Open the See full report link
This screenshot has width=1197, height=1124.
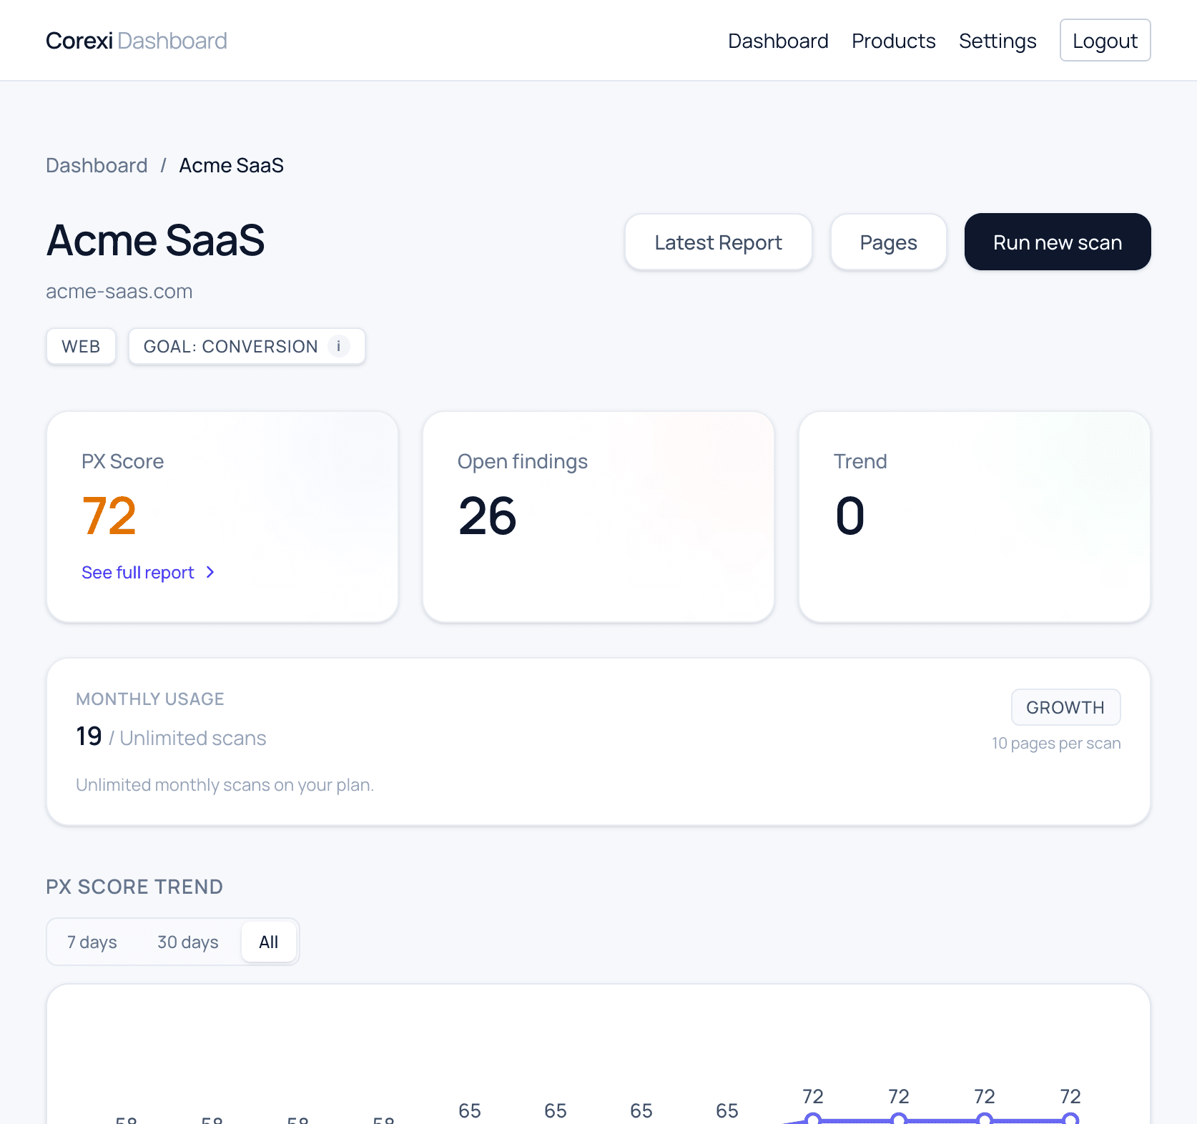click(x=138, y=572)
